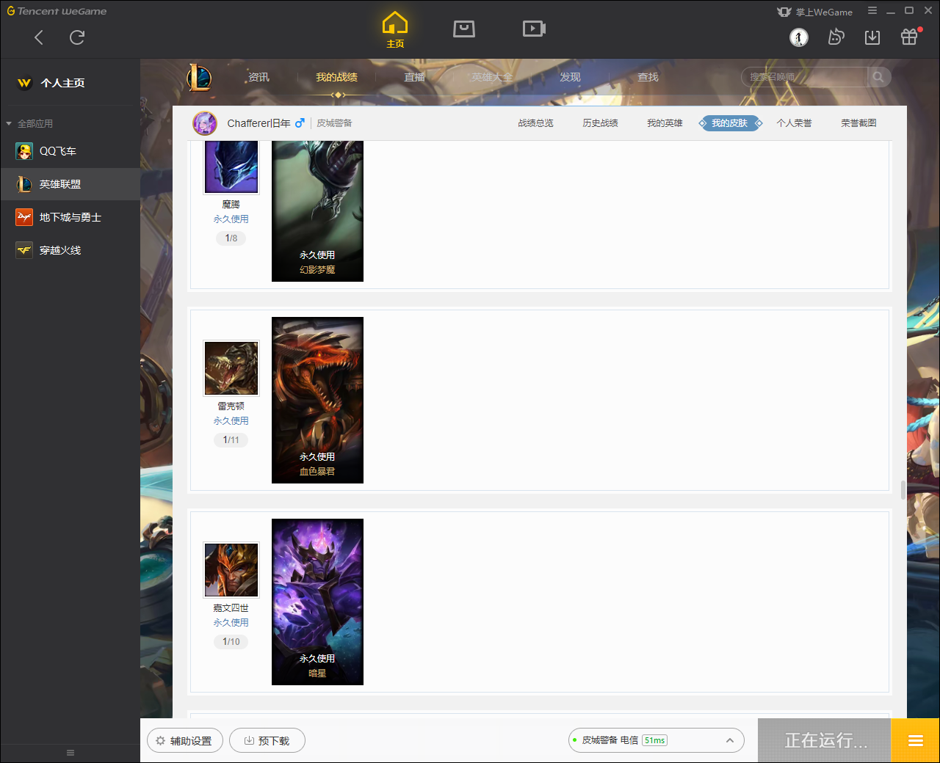The image size is (940, 763).
Task: Switch to 荣誉截图 sub-tab
Action: [858, 123]
